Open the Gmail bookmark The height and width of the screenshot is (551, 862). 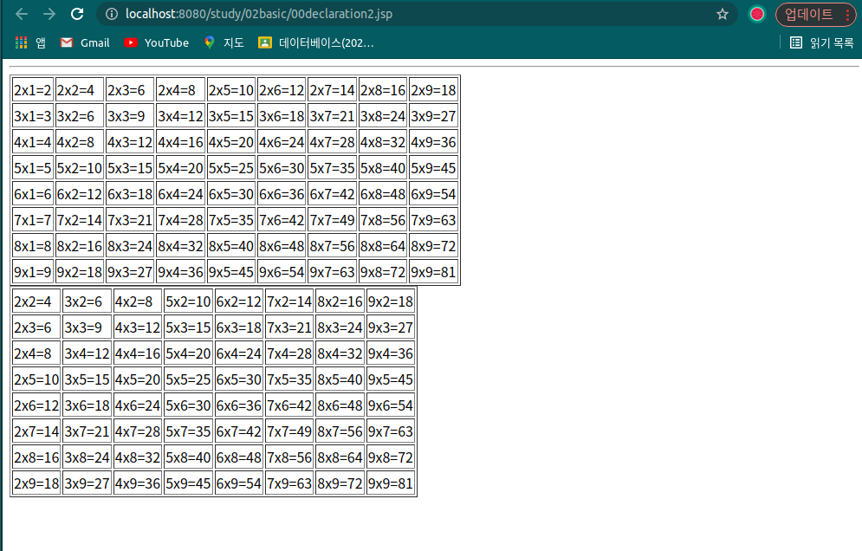coord(85,42)
